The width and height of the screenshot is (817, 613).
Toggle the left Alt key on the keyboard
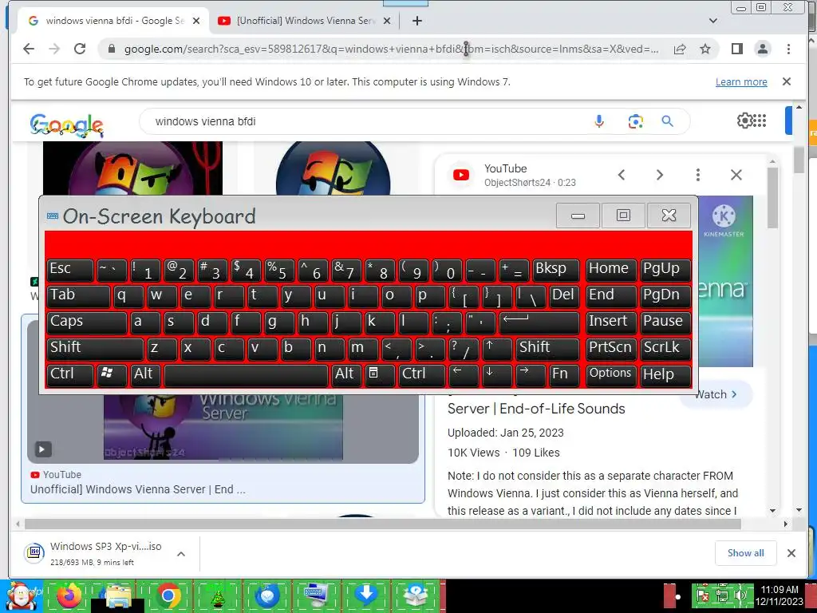(x=145, y=375)
